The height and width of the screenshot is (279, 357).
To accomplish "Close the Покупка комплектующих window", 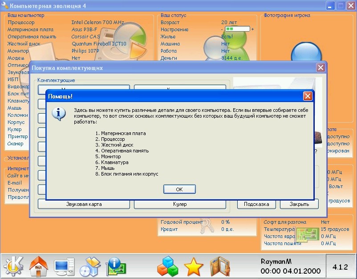I will 320,67.
